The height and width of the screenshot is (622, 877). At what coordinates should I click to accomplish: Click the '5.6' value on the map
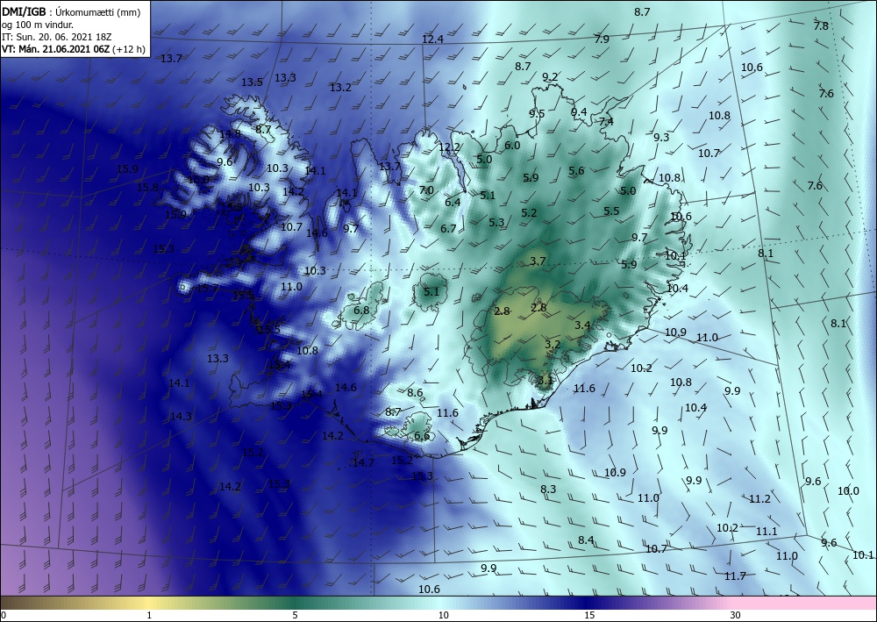pyautogui.click(x=576, y=171)
